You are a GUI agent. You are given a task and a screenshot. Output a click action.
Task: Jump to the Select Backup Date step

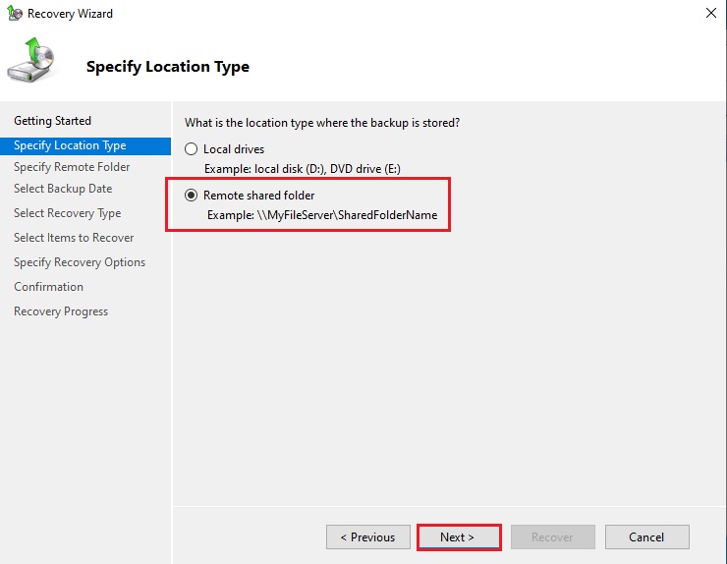pos(63,189)
